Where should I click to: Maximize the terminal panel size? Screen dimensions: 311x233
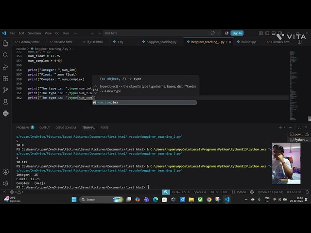tap(299, 127)
